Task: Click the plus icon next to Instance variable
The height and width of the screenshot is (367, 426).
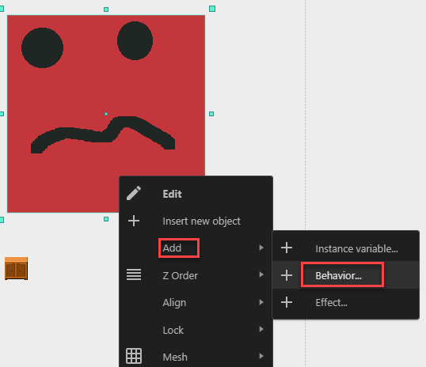Action: pos(287,248)
